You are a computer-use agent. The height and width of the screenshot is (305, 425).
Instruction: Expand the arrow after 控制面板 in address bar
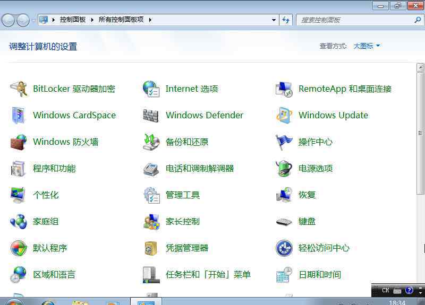(x=92, y=20)
